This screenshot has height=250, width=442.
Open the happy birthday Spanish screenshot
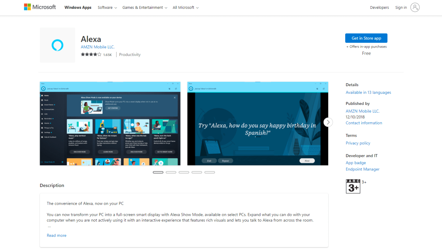(x=258, y=124)
